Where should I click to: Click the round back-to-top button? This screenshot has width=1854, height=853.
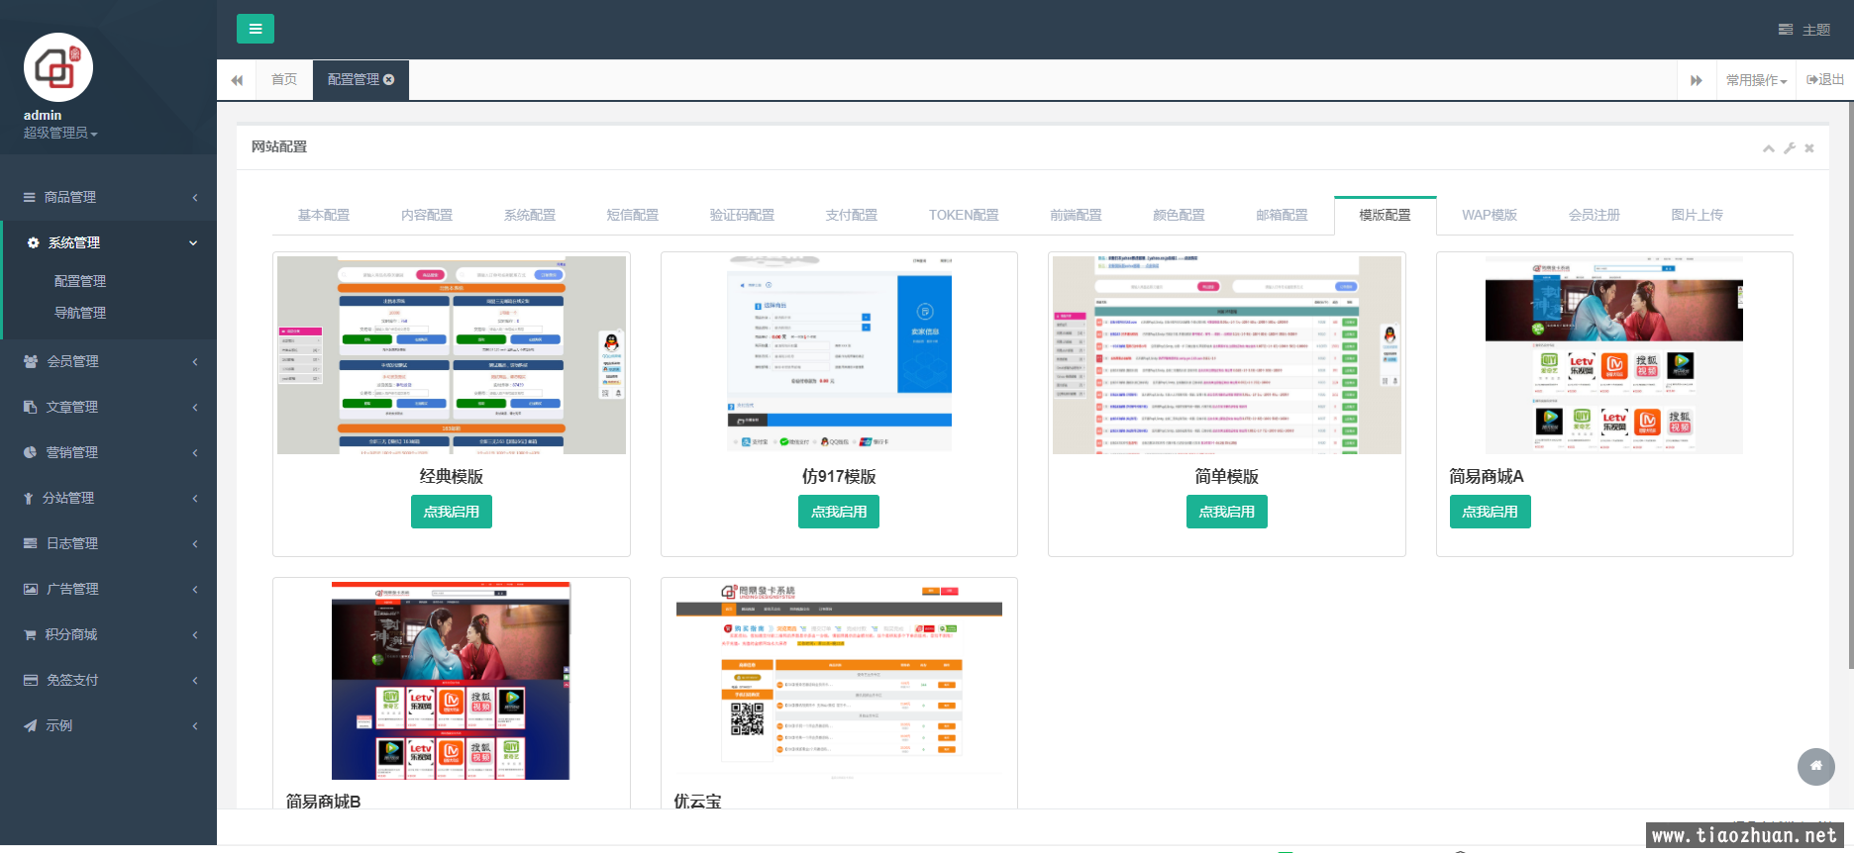1816,766
